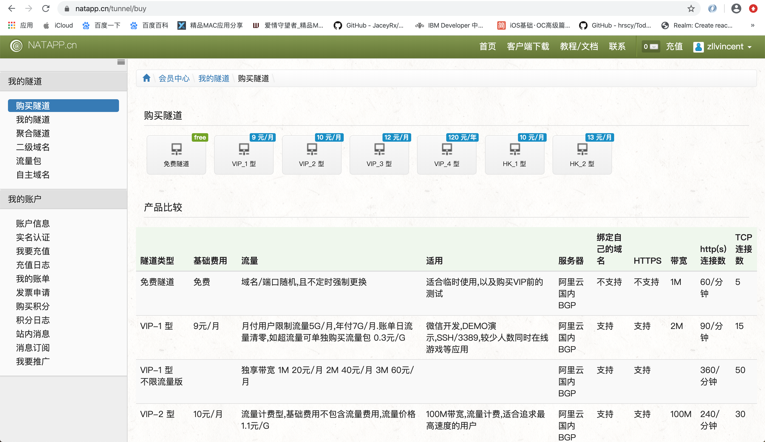
Task: Go back with the browser back arrow
Action: click(x=11, y=8)
